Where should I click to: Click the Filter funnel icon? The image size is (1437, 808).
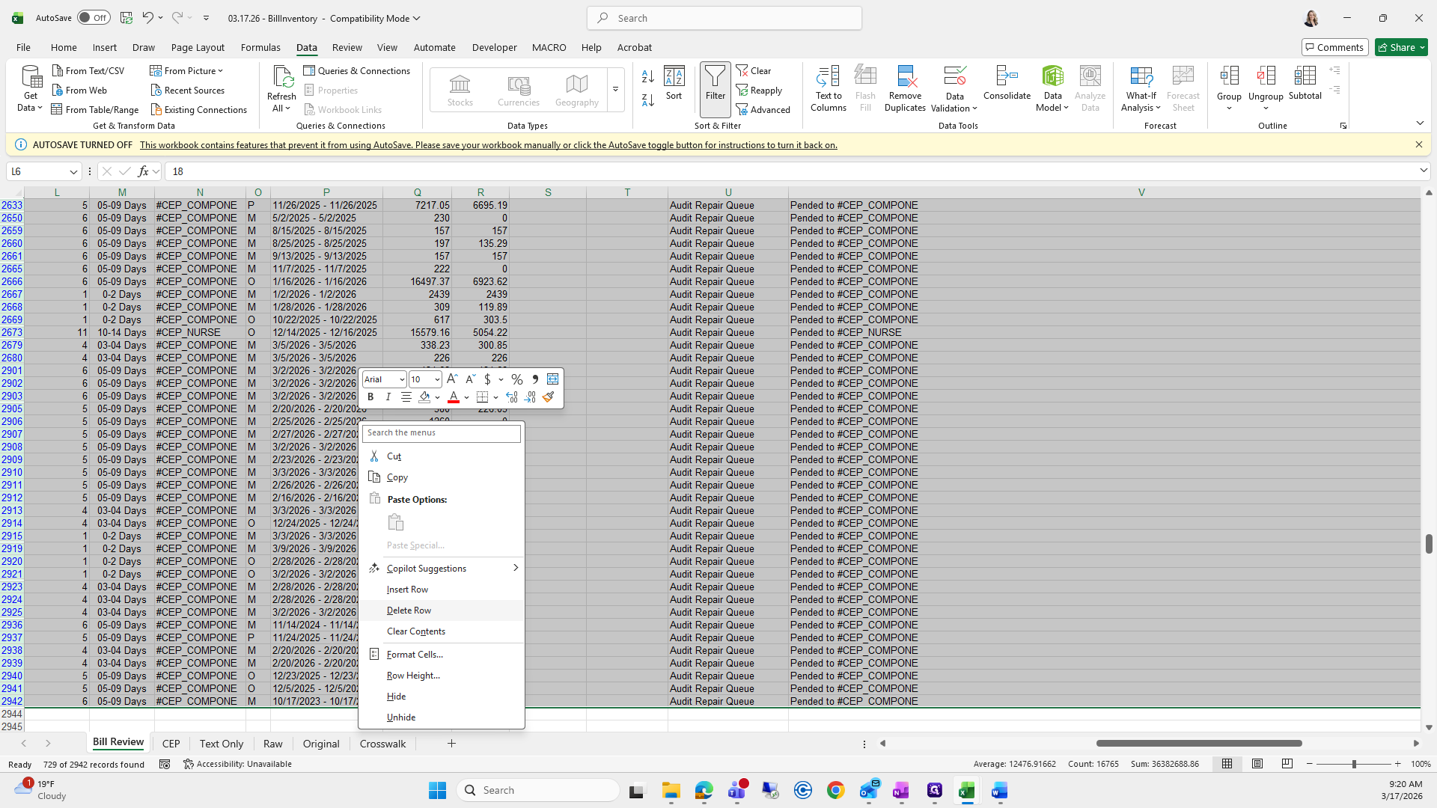point(715,82)
